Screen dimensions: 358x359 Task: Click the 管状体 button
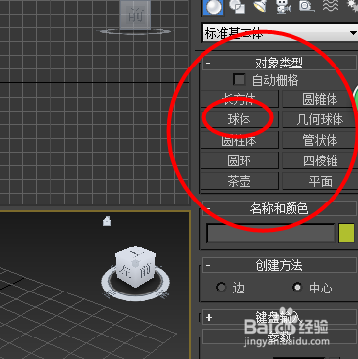point(320,140)
